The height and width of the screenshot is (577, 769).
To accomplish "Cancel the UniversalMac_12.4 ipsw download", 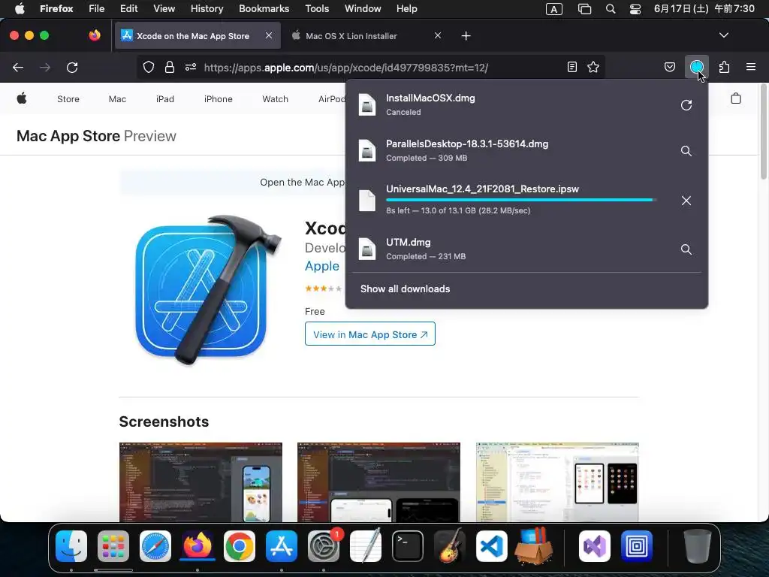I will pyautogui.click(x=686, y=201).
